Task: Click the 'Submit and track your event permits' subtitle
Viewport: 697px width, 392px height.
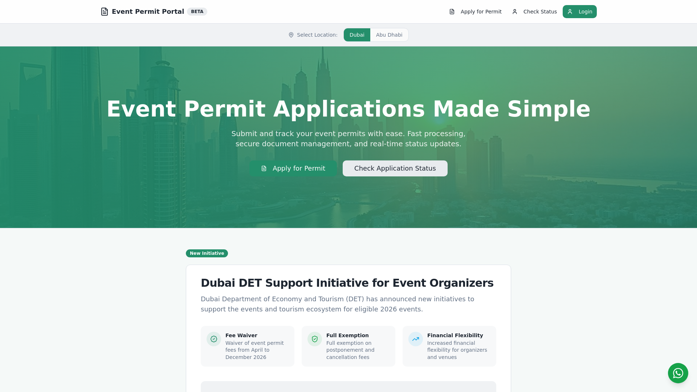Action: point(348,139)
